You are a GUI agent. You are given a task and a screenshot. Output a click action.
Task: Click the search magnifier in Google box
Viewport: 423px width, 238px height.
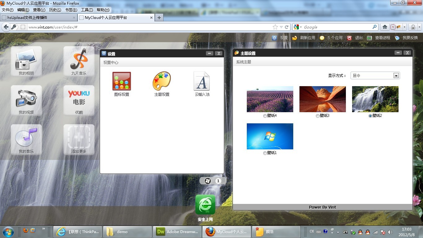point(375,27)
